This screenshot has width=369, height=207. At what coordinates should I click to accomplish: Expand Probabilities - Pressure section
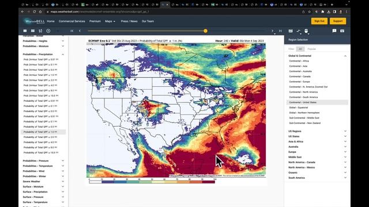click(43, 161)
